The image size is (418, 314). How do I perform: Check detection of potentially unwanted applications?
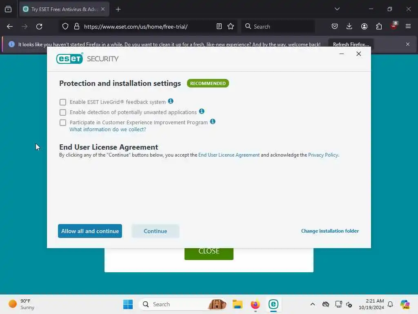pyautogui.click(x=62, y=112)
